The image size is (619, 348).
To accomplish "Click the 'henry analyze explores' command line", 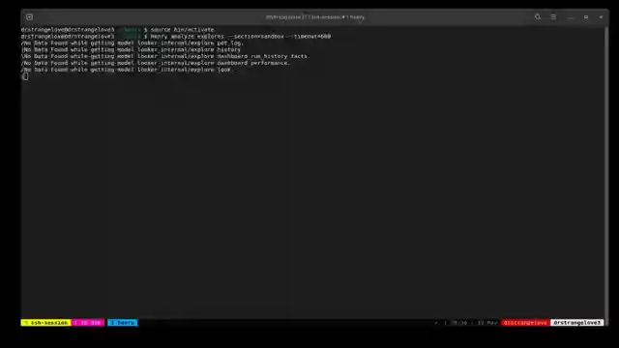I will click(176, 37).
